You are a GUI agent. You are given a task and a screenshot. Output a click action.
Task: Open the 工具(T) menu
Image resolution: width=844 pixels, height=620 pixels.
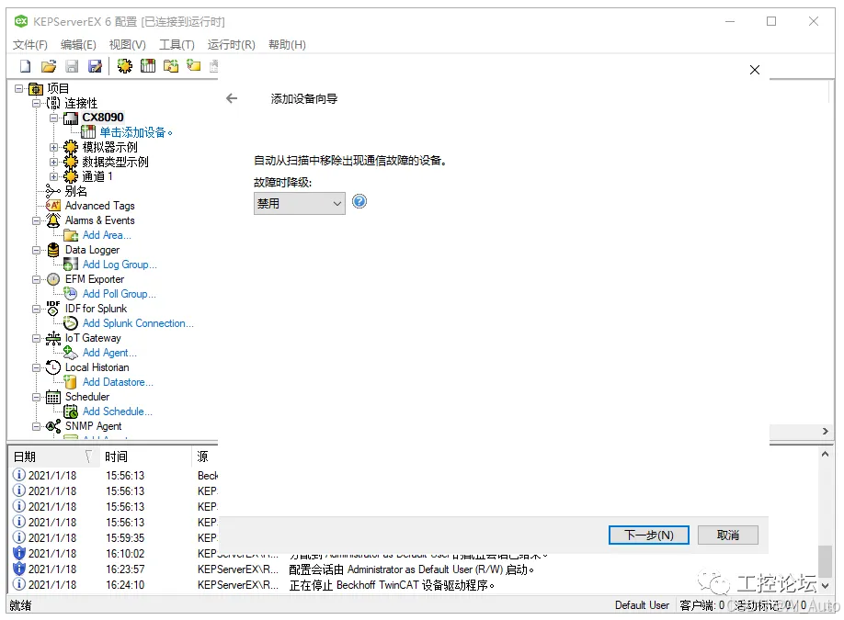(177, 45)
